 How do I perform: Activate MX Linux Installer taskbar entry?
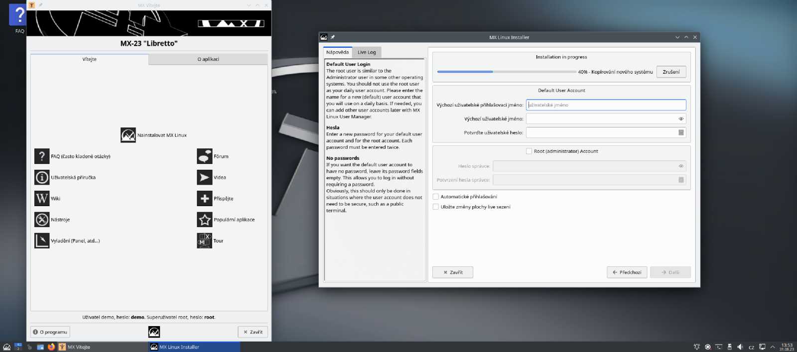194,347
